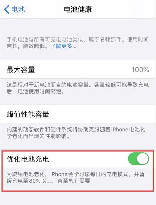Screen dimensions: 156x205
Task: Tap 属于易耗部件 in the intro paragraph
Action: [105, 39]
